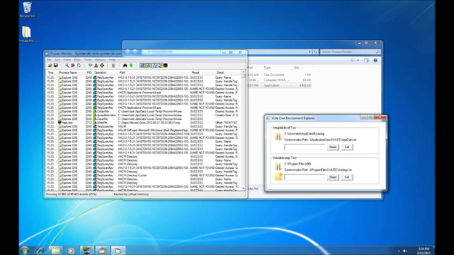Click the folder icon in Integritätslevel Test group
Image resolution: width=454 pixels, height=255 pixels.
tap(278, 136)
